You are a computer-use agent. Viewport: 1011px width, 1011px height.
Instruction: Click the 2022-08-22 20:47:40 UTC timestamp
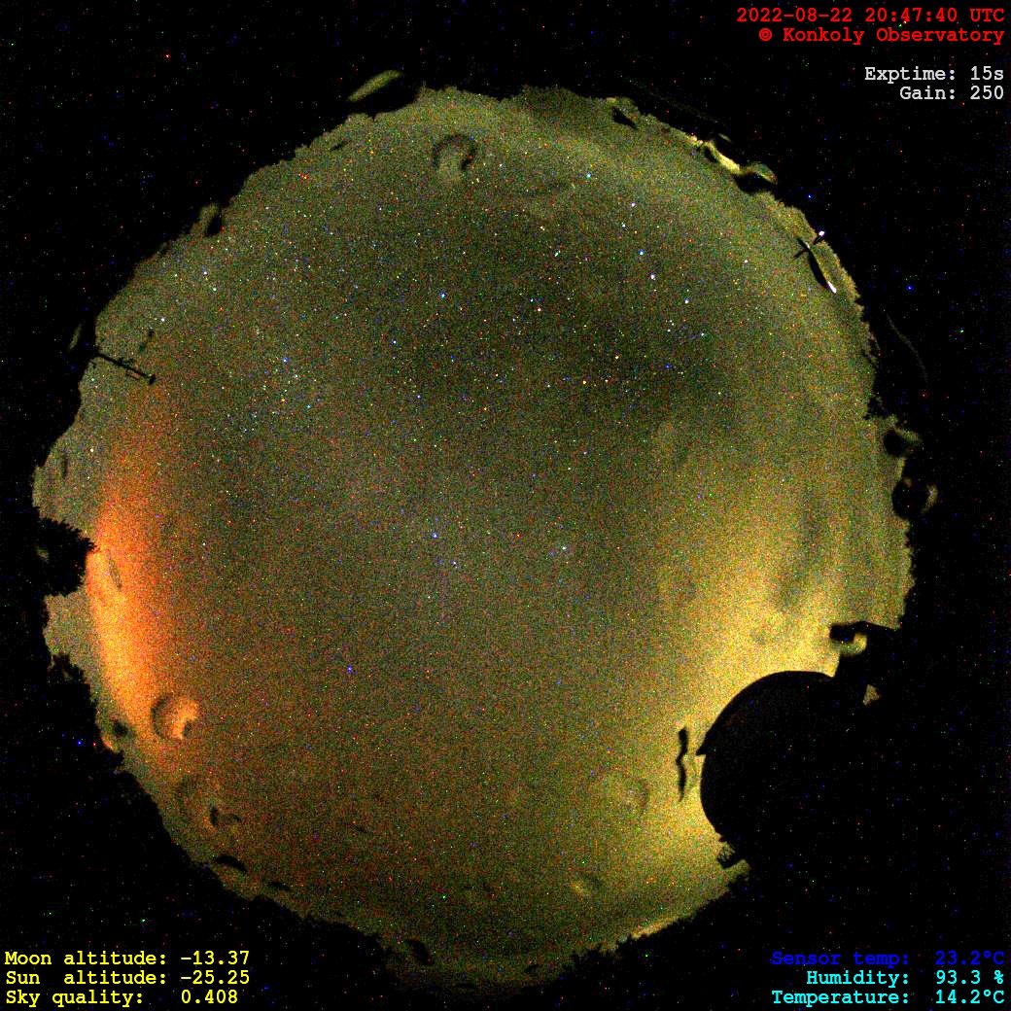click(x=869, y=16)
